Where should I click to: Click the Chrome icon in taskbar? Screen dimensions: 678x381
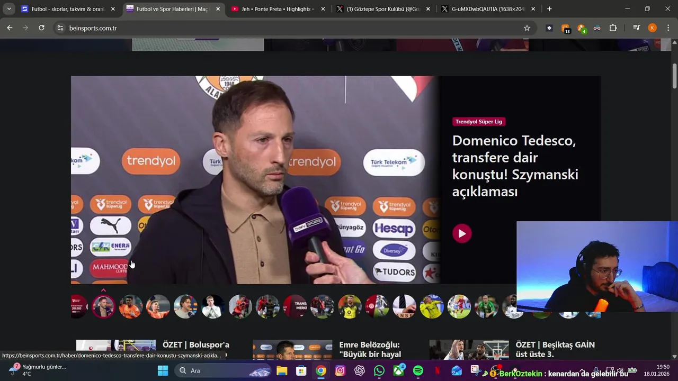tap(320, 370)
